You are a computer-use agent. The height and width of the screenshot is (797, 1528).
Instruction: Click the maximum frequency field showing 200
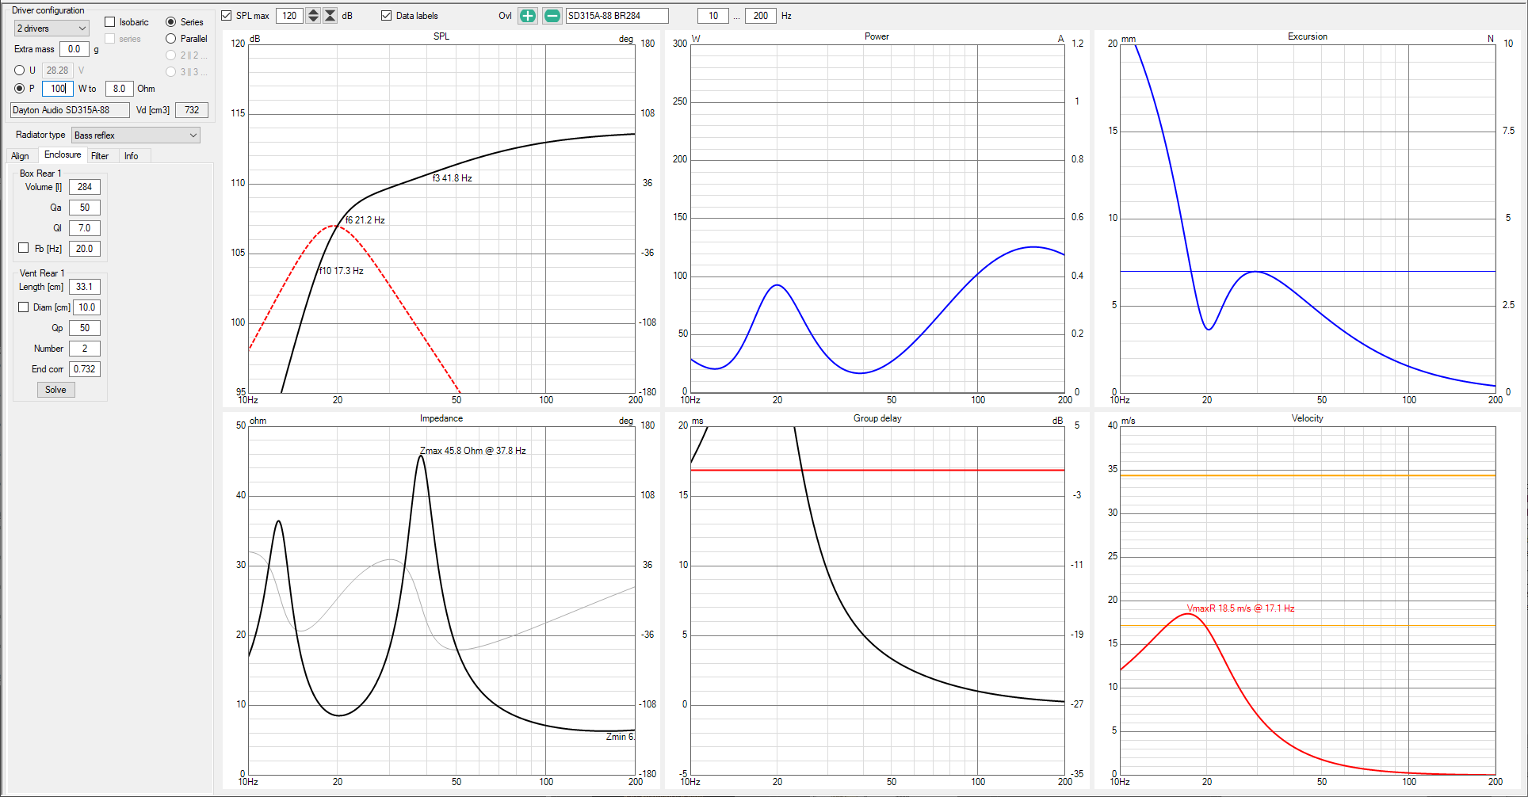pyautogui.click(x=760, y=16)
